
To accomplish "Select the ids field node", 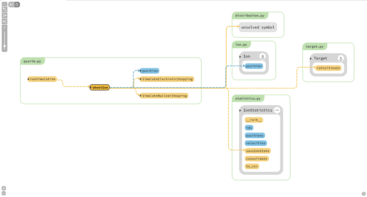I will [x=249, y=128].
